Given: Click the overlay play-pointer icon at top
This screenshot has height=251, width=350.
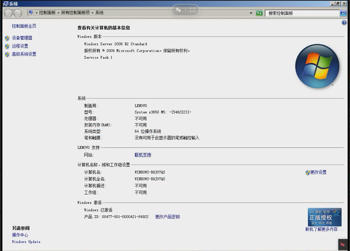Looking at the screenshot, I should [x=178, y=10].
